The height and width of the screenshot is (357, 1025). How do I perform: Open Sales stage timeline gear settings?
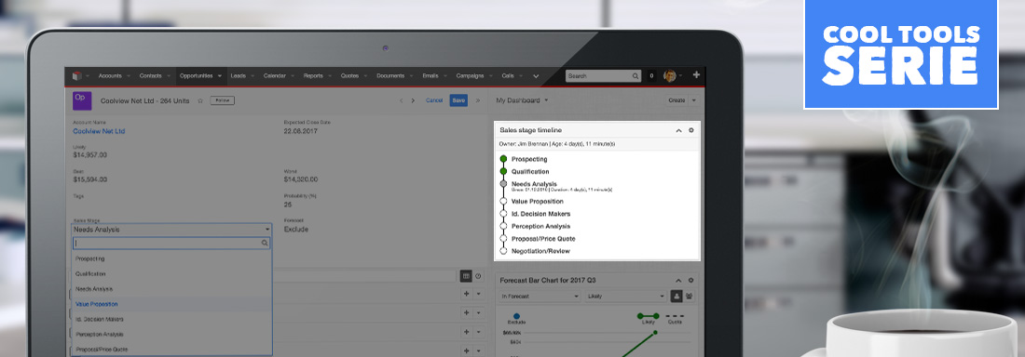(691, 130)
